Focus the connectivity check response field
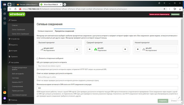This screenshot has width=184, height=105. coord(107,77)
